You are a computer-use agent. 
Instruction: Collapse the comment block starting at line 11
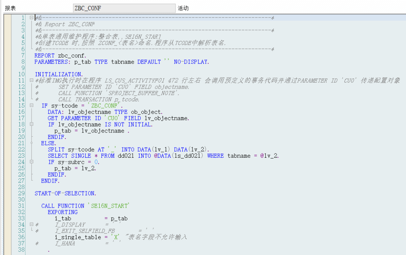coord(31,80)
